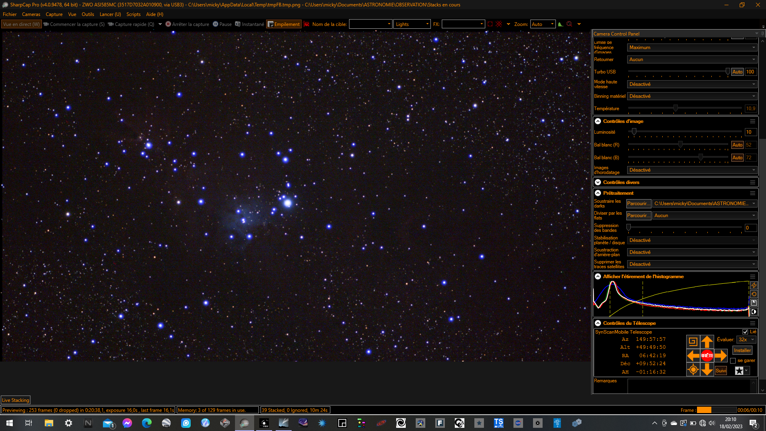Image resolution: width=766 pixels, height=431 pixels.
Task: Open the Capture menu
Action: click(54, 14)
